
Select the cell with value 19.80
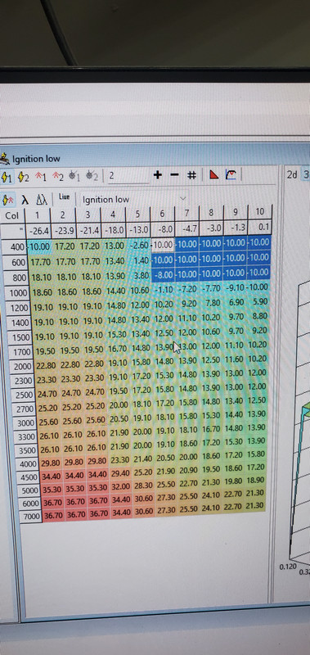click(233, 481)
